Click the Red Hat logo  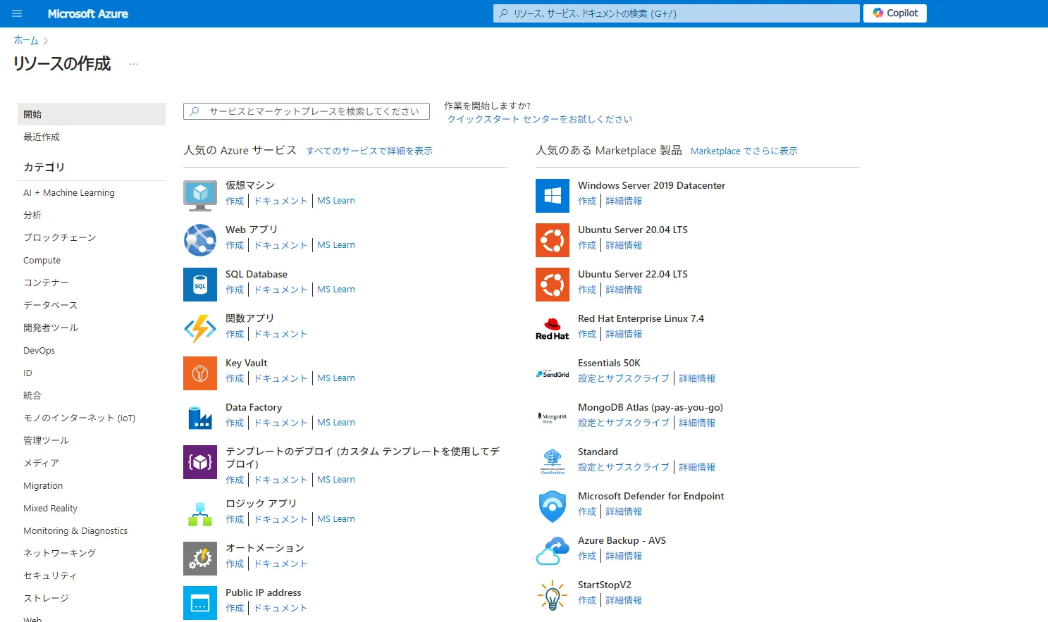(x=553, y=329)
